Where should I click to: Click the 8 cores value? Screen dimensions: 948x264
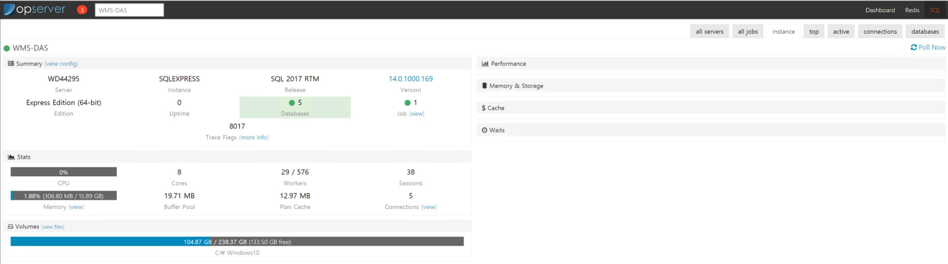coord(179,172)
